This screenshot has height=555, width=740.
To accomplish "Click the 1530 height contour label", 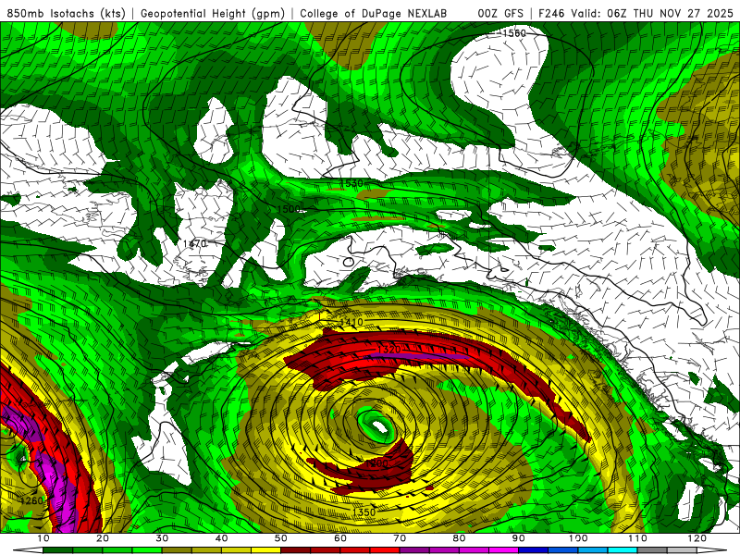I will pos(351,183).
